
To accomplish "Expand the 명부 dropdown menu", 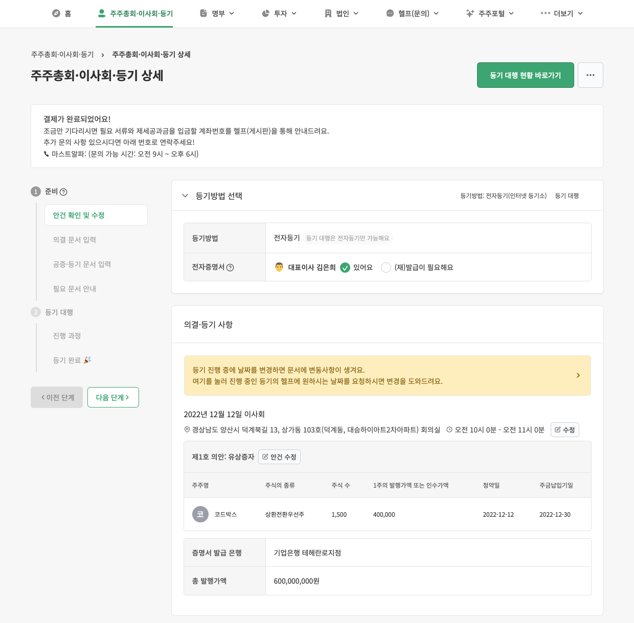I will pyautogui.click(x=217, y=13).
